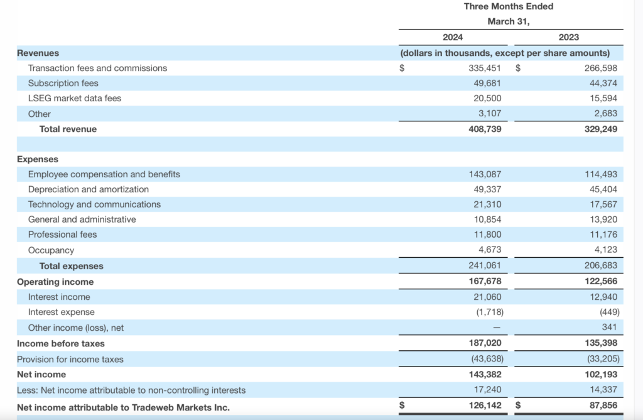Select the 'Subscription fees' row label

pyautogui.click(x=63, y=84)
